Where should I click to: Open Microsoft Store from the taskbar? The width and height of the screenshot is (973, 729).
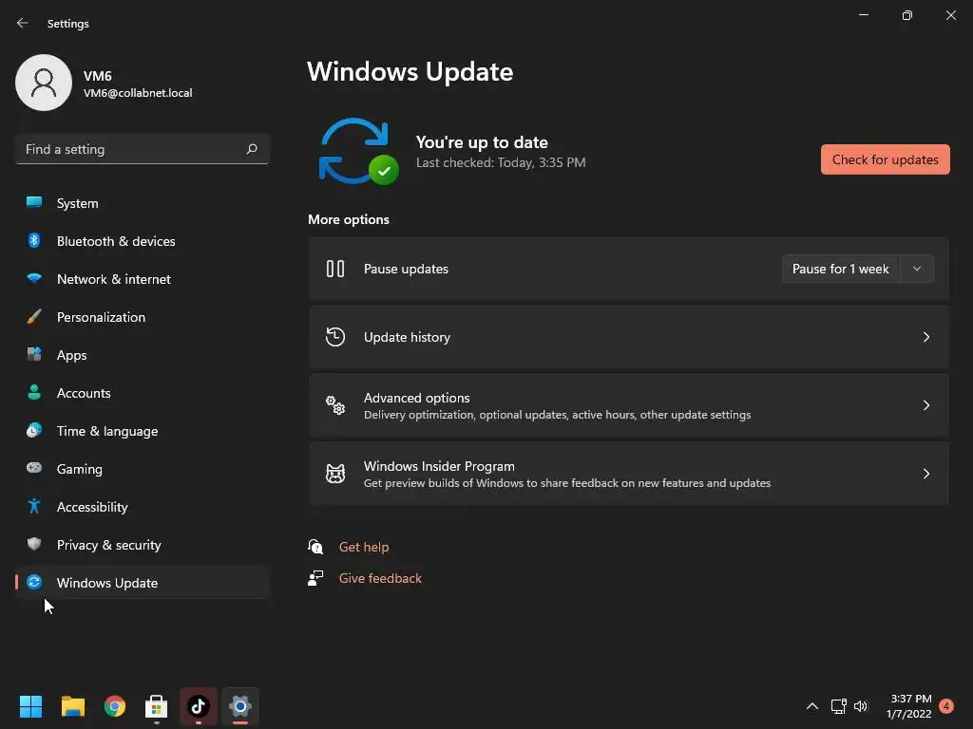[x=157, y=706]
